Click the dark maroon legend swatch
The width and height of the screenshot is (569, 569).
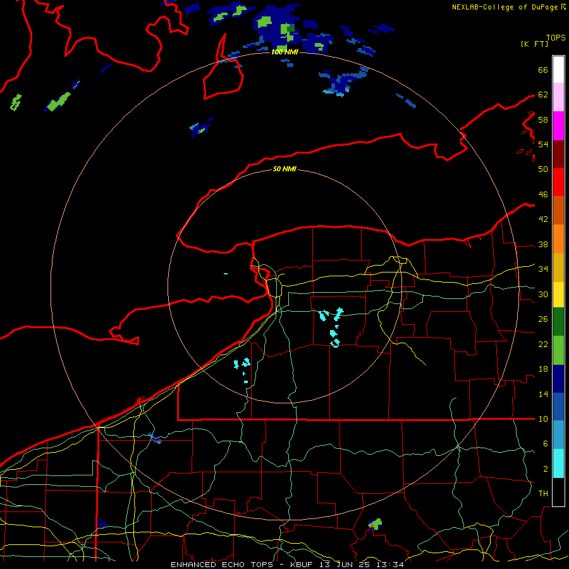[558, 154]
